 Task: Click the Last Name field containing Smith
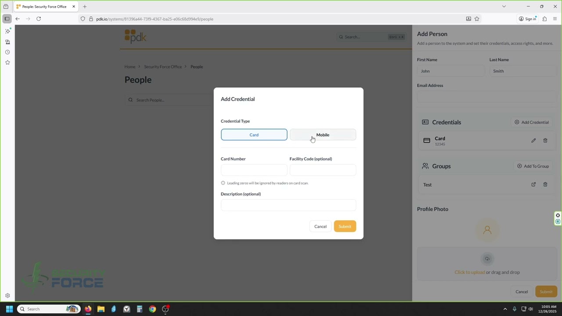click(x=523, y=71)
